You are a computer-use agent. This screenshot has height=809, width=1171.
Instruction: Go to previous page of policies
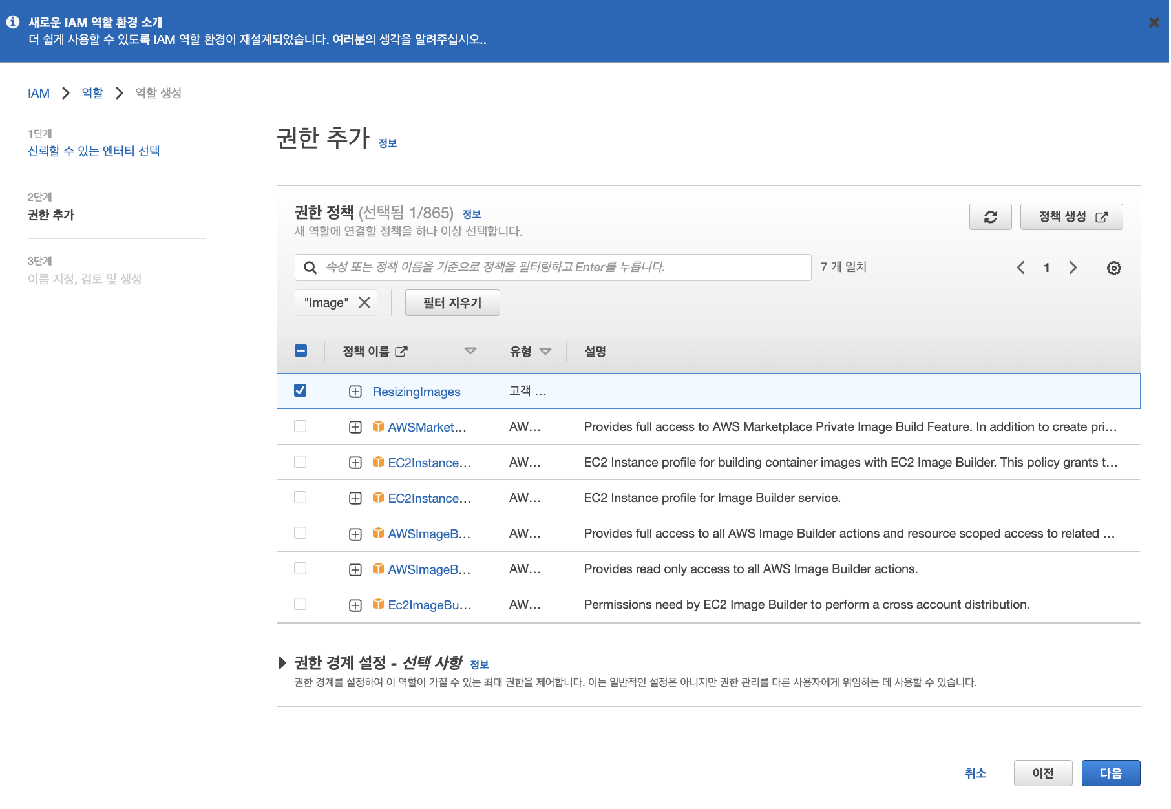click(1020, 268)
